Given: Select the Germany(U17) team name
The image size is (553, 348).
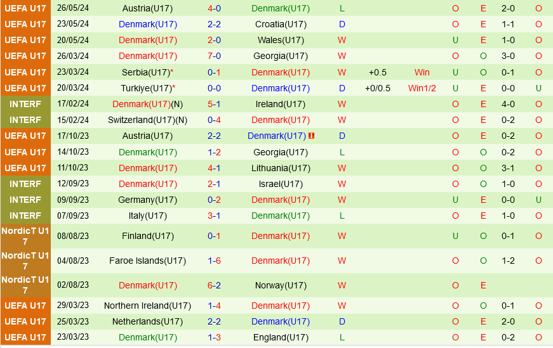Looking at the screenshot, I should pyautogui.click(x=147, y=200).
